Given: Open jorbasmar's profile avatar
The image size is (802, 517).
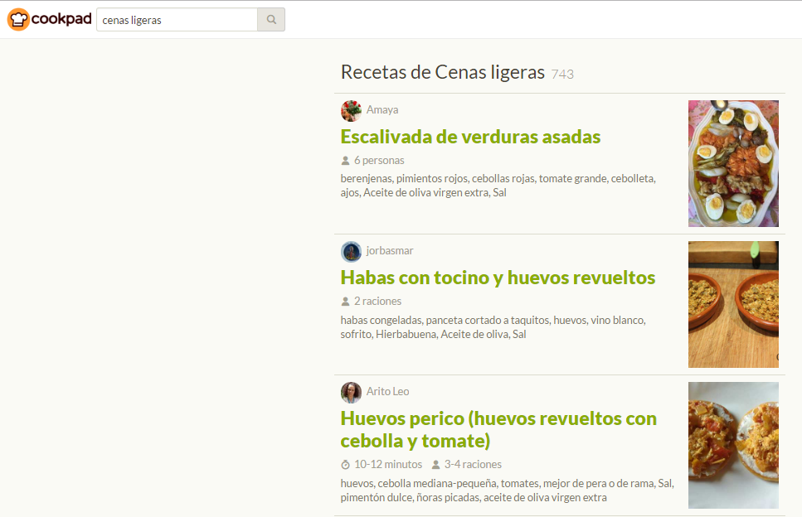Looking at the screenshot, I should 351,251.
